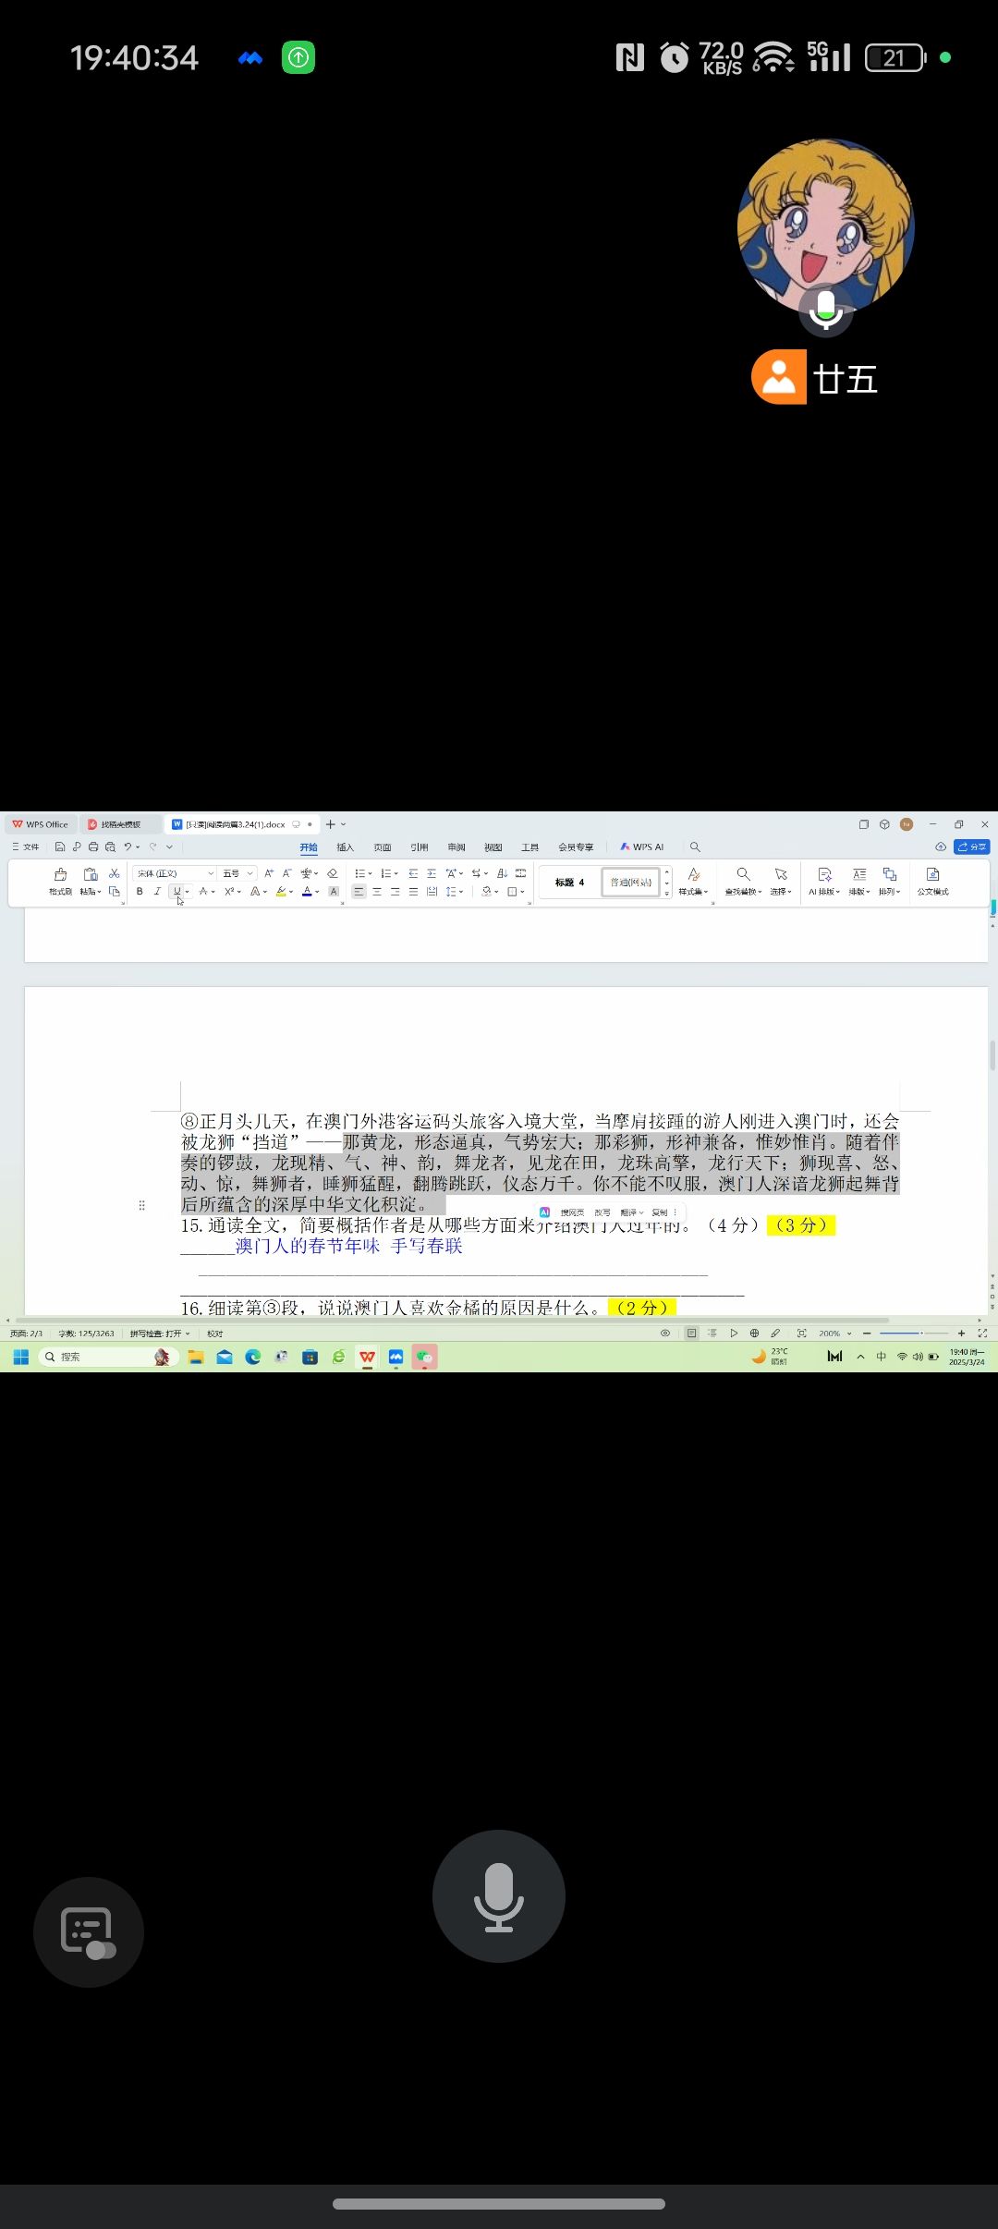Click the zoom slider in status bar
This screenshot has width=998, height=2229.
click(x=913, y=1334)
